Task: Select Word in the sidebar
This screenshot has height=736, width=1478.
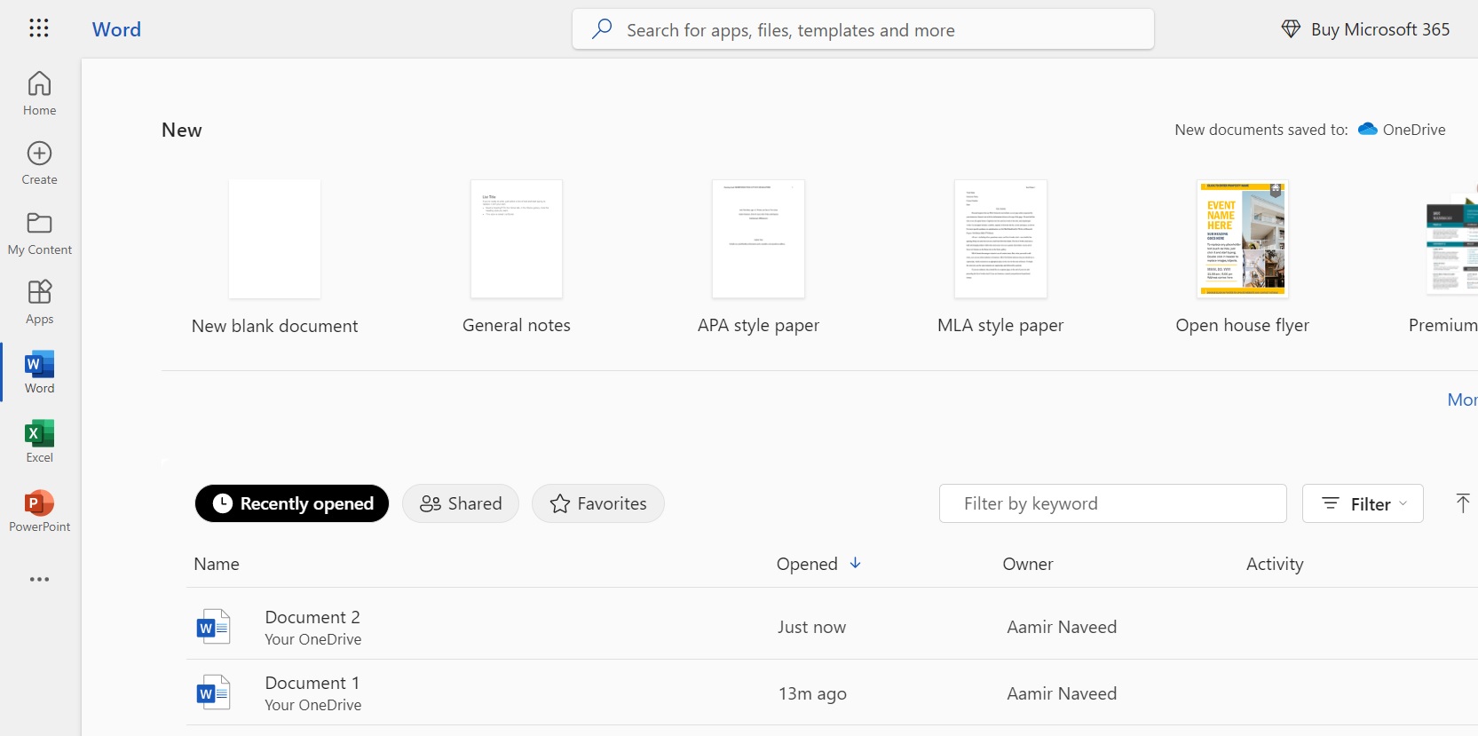Action: click(x=39, y=372)
